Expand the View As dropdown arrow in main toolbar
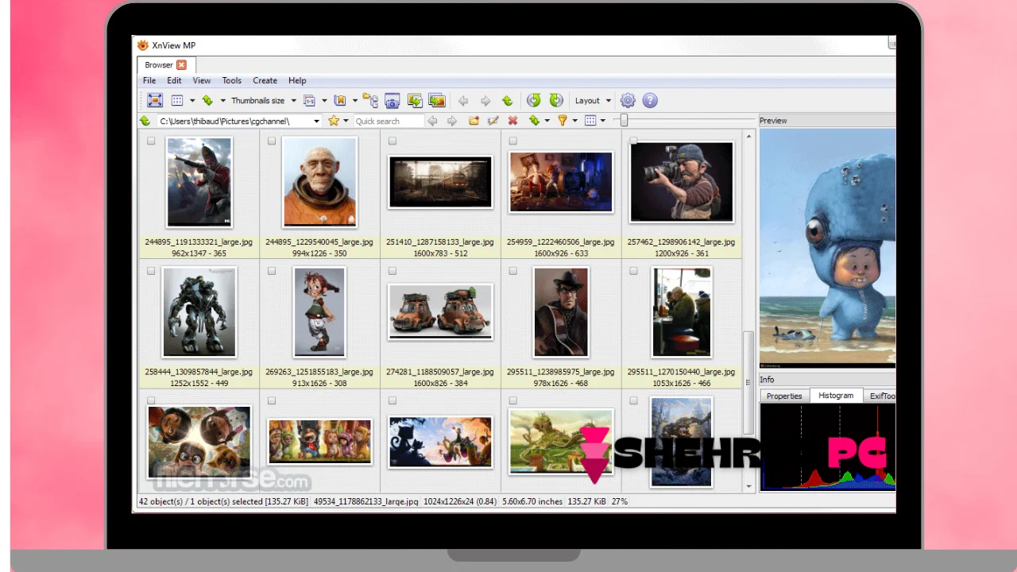Image resolution: width=1017 pixels, height=572 pixels. 192,101
